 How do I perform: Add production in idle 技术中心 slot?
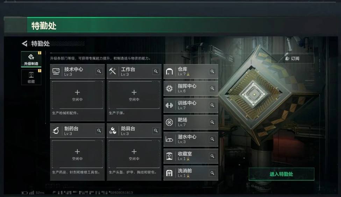click(77, 95)
